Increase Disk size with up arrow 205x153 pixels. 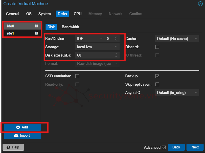click(x=116, y=54)
